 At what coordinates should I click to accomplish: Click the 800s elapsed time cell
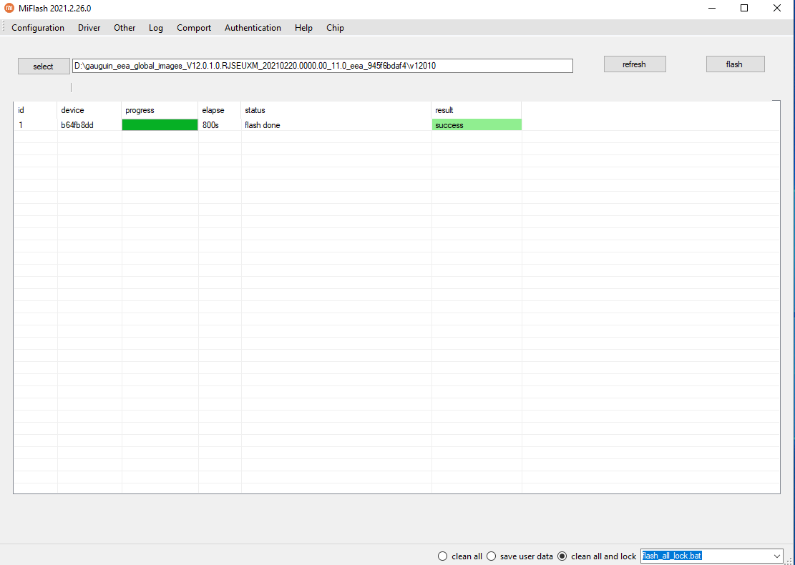[220, 125]
